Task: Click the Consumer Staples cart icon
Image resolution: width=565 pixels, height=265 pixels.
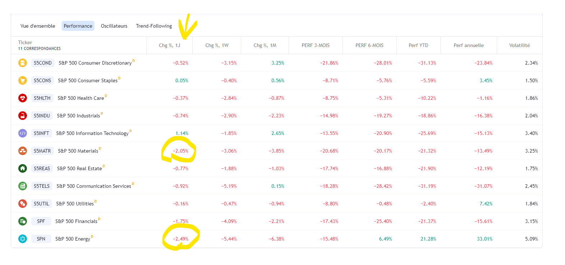Action: pyautogui.click(x=23, y=80)
